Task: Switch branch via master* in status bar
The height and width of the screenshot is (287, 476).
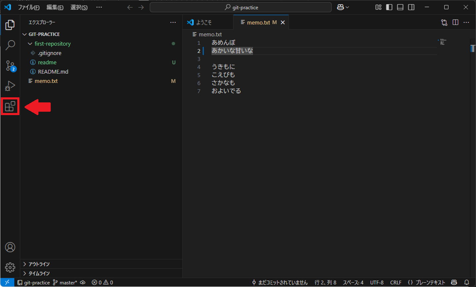Action: click(65, 282)
